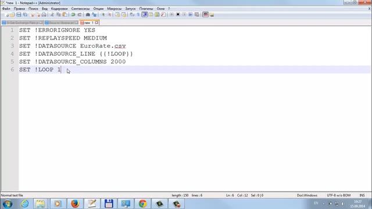Click line 2 text 'SET !REPLAYSPEED MEDIUM'
This screenshot has height=209, width=372.
click(x=63, y=38)
